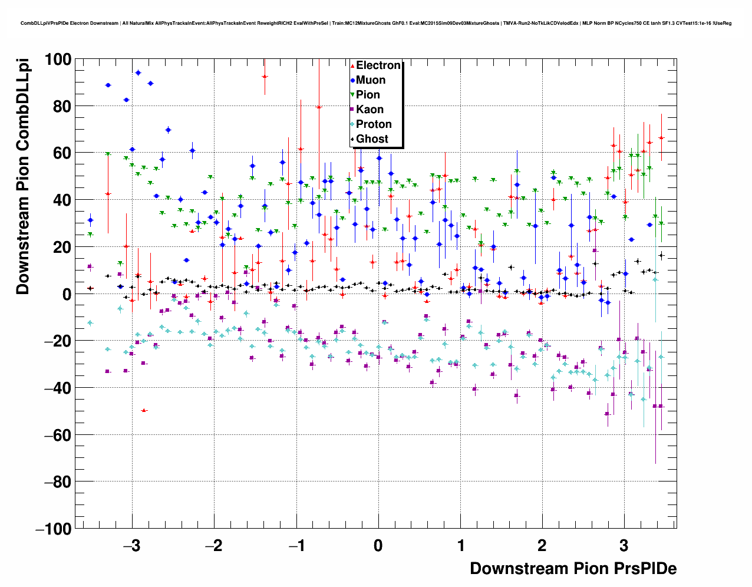This screenshot has width=752, height=587.
Task: Select the 'Kaon' legend entry text
Action: point(370,110)
